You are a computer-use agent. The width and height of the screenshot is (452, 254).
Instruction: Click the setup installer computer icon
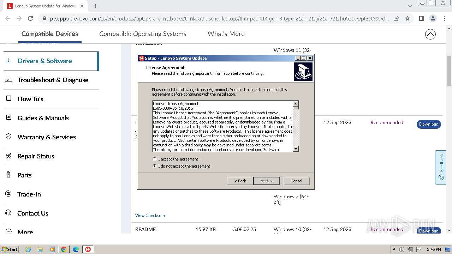coord(303,72)
